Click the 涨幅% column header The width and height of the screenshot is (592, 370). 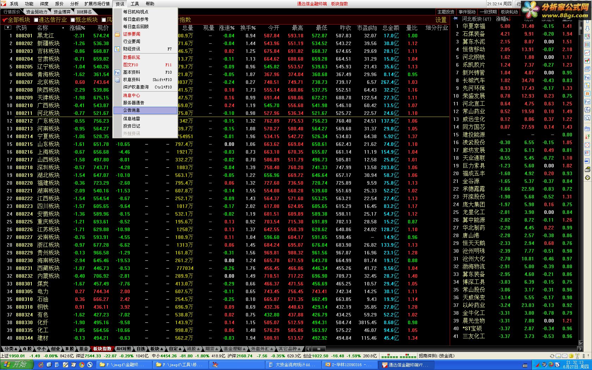point(77,27)
